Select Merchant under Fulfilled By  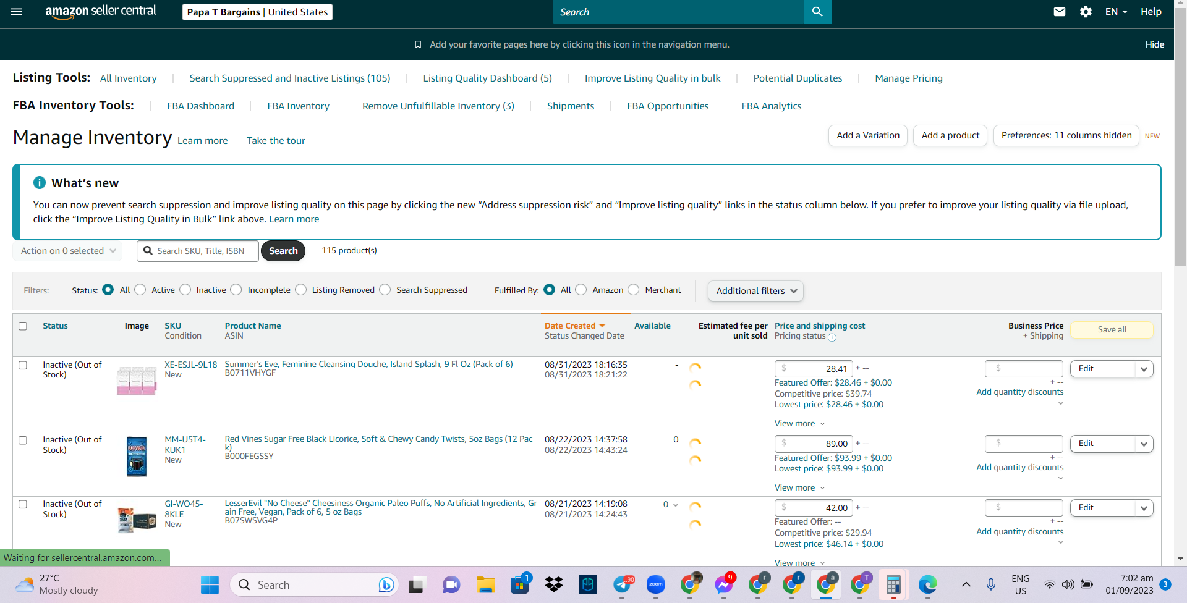pos(634,290)
